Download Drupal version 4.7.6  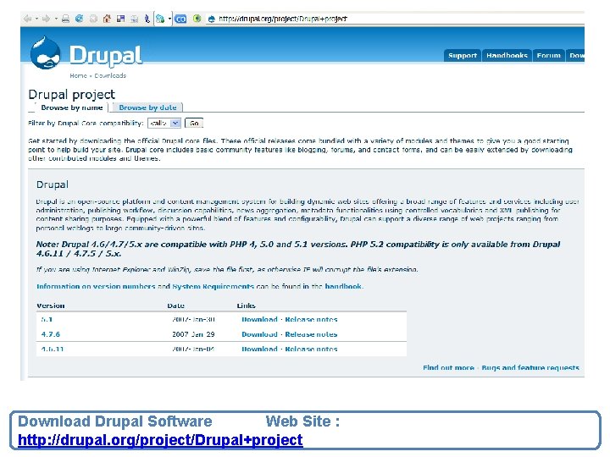tap(259, 334)
